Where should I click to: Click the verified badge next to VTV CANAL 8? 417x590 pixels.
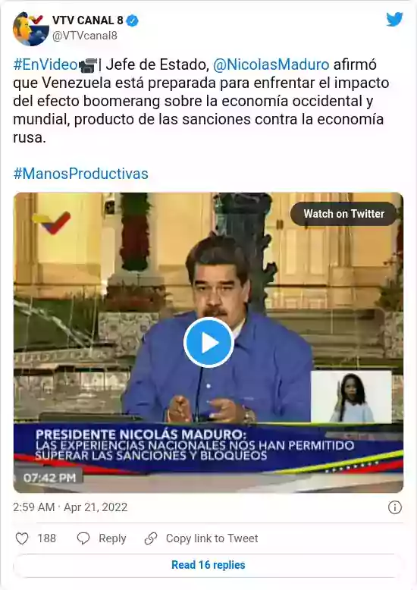133,20
